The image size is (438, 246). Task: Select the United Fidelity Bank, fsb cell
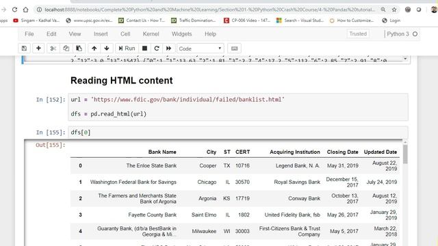point(292,215)
